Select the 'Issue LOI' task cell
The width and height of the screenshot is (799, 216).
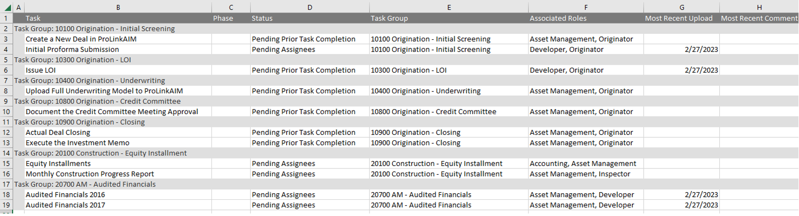click(x=118, y=70)
